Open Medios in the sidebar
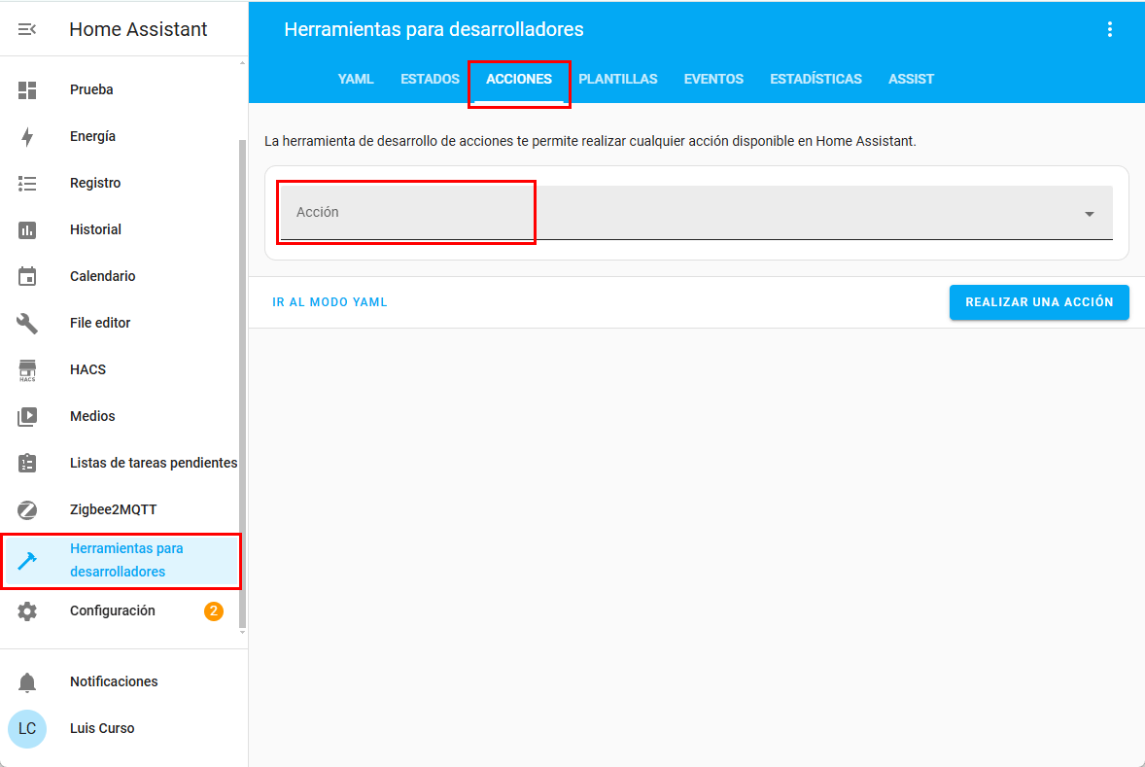This screenshot has width=1145, height=767. pyautogui.click(x=92, y=416)
